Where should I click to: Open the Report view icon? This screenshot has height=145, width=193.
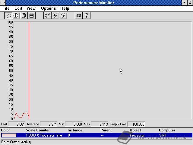(31, 16)
